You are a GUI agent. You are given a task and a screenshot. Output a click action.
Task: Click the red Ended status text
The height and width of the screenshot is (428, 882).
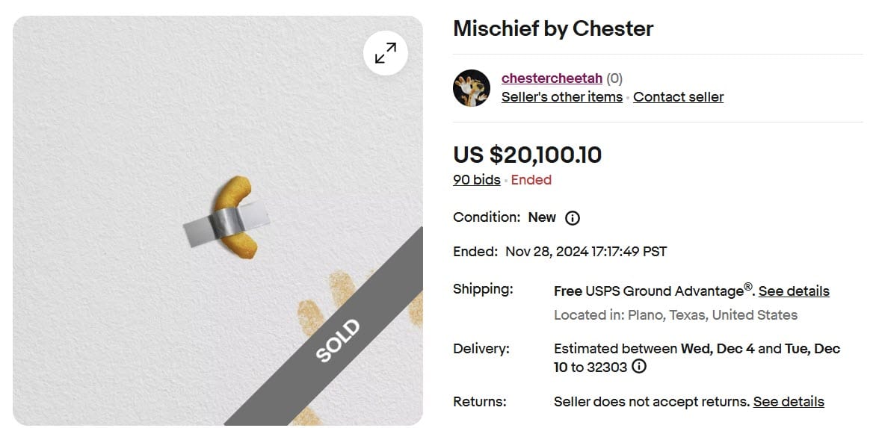[531, 180]
